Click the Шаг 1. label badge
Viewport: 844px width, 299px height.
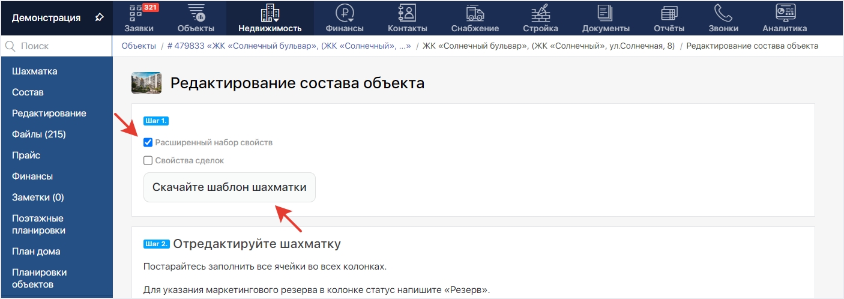(x=156, y=121)
